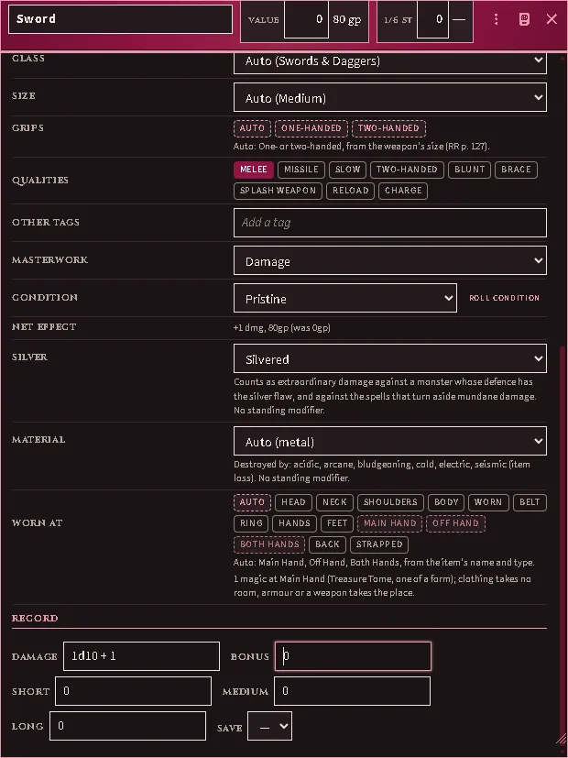
Task: Select the MAIN HAND worn-at slot
Action: click(389, 523)
